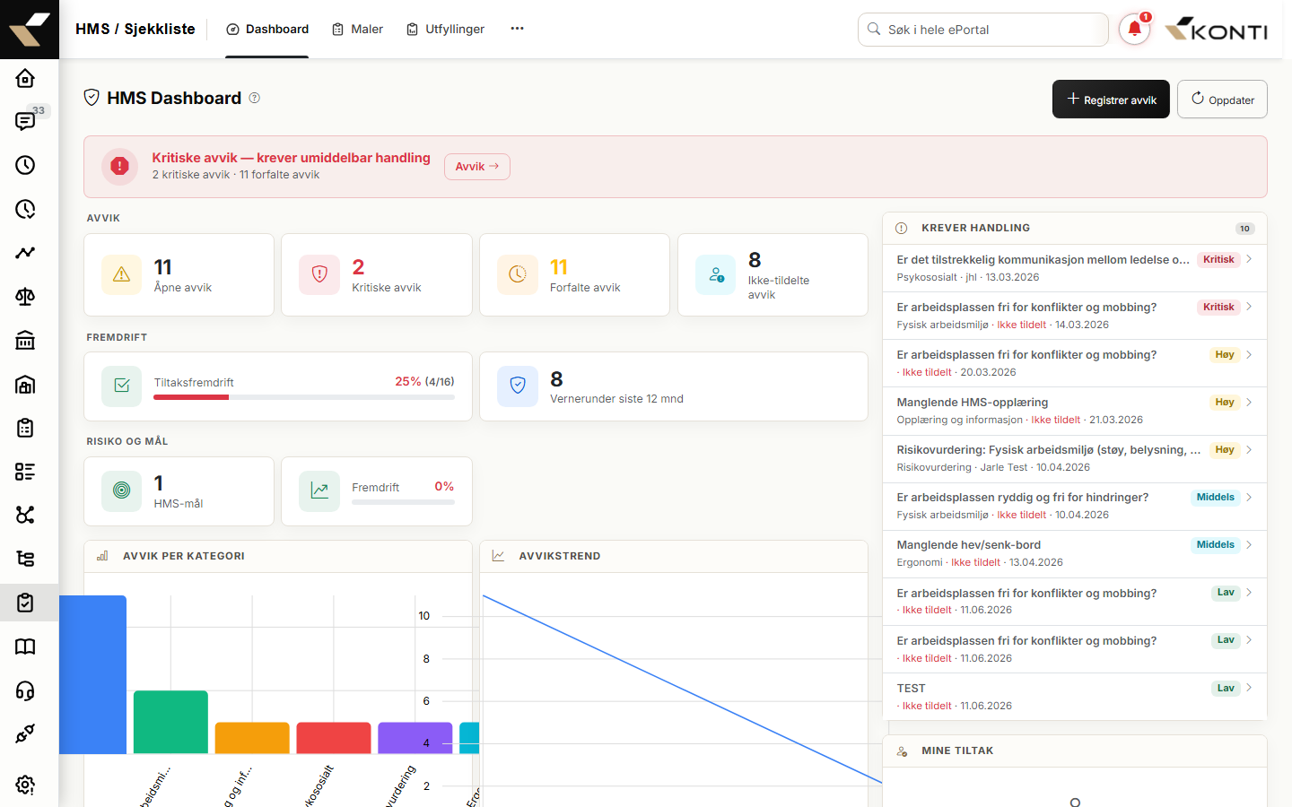This screenshot has height=807, width=1292.
Task: Click shield check icon on Vernerunder card
Action: click(x=518, y=386)
